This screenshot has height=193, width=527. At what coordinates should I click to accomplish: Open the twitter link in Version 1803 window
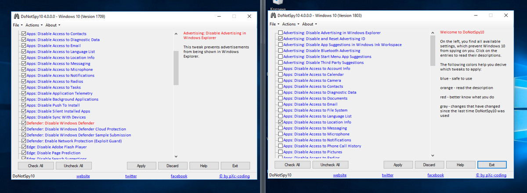(x=387, y=175)
